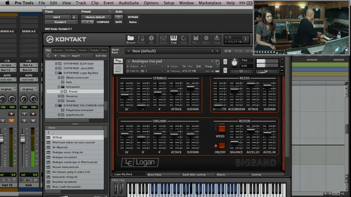Image resolution: width=351 pixels, height=197 pixels.
Task: Toggle record enable on kick track
Action: pyautogui.click(x=33, y=114)
